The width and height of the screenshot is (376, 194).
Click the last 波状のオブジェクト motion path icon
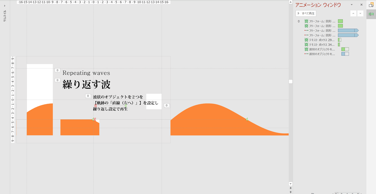pos(306,54)
